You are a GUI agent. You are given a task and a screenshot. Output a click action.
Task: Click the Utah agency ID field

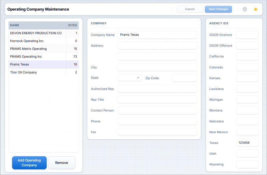[x=247, y=154]
